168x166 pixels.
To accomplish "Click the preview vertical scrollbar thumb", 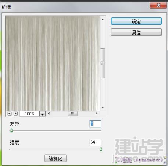I will click(x=103, y=63).
